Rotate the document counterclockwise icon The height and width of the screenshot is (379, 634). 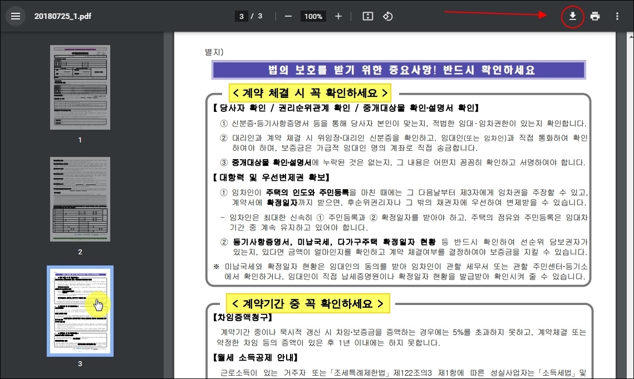pyautogui.click(x=388, y=16)
